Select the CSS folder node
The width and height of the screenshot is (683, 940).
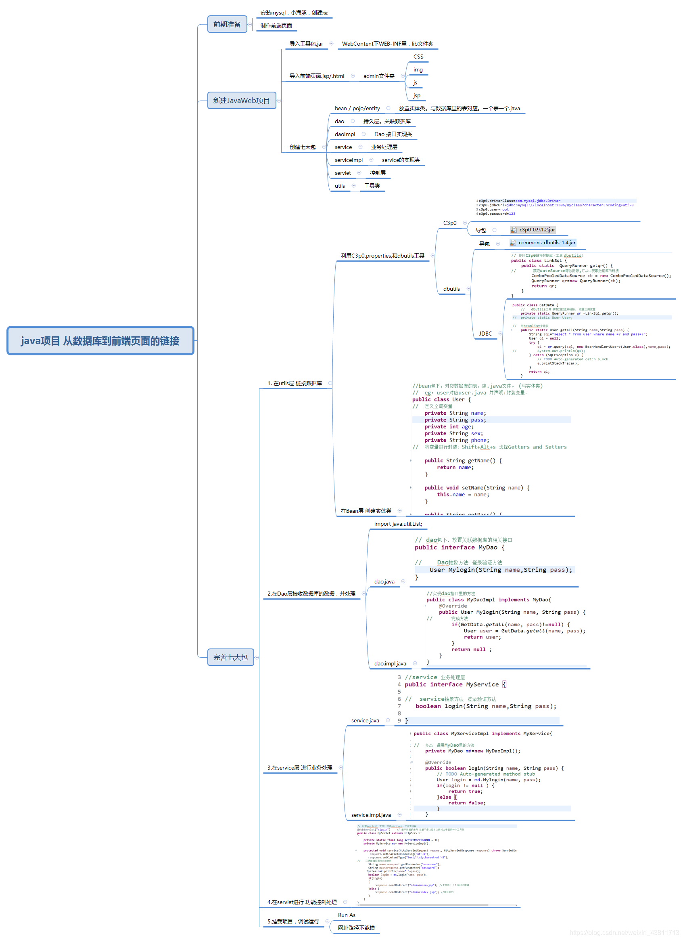(418, 57)
